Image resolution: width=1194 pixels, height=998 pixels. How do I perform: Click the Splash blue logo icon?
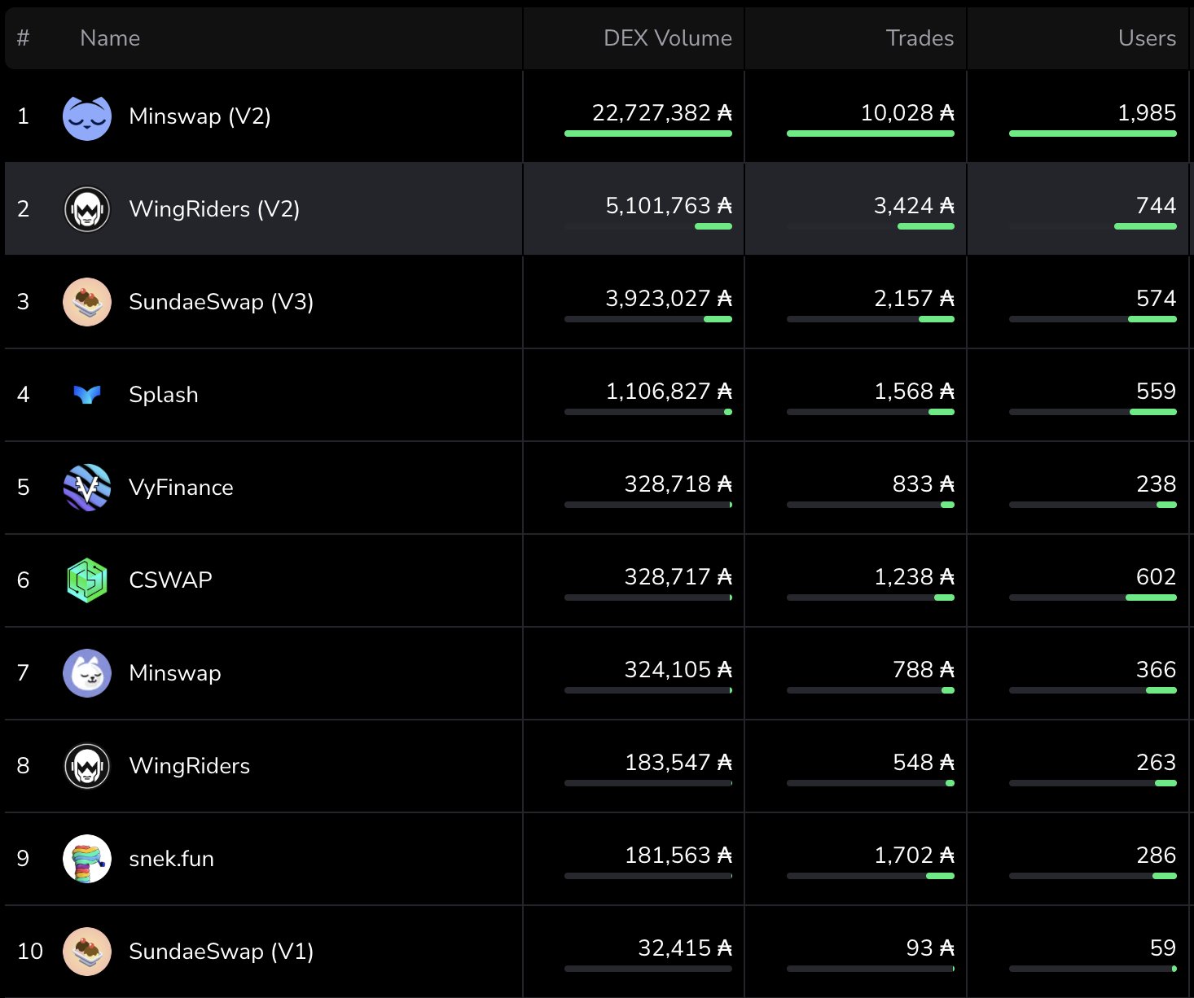pyautogui.click(x=87, y=395)
